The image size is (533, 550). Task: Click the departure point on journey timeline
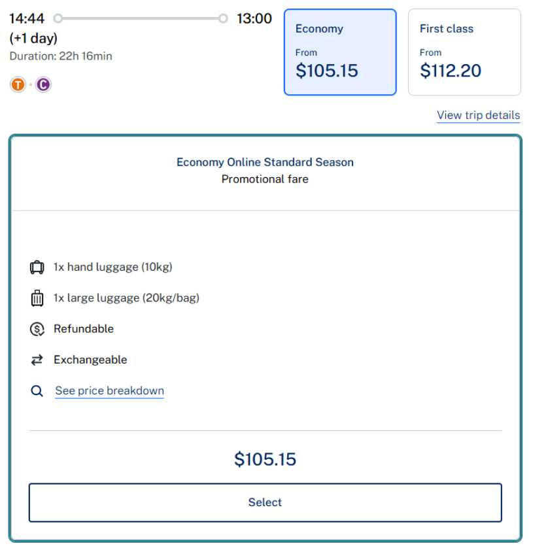(58, 18)
